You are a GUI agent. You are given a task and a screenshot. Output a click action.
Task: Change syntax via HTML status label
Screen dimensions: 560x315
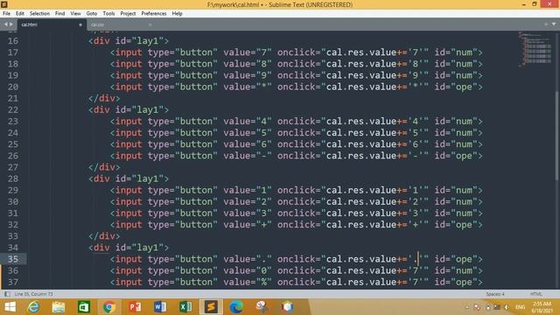point(536,294)
